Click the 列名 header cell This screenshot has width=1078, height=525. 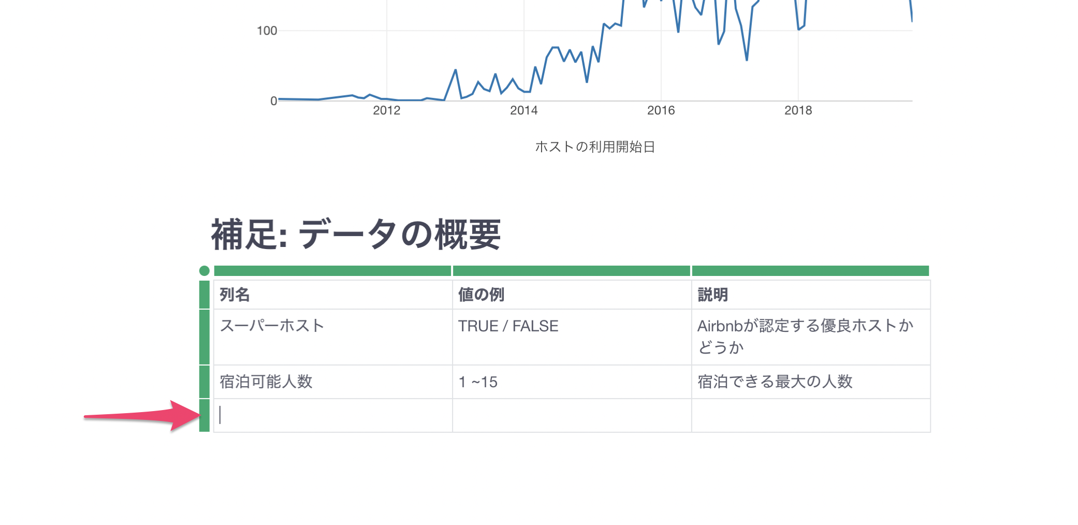[333, 295]
